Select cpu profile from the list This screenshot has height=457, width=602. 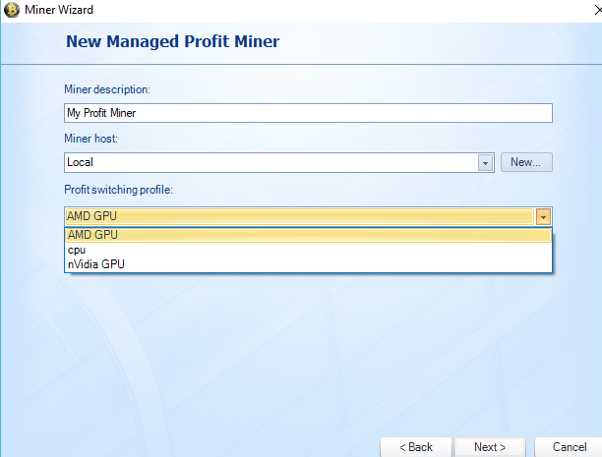click(308, 250)
